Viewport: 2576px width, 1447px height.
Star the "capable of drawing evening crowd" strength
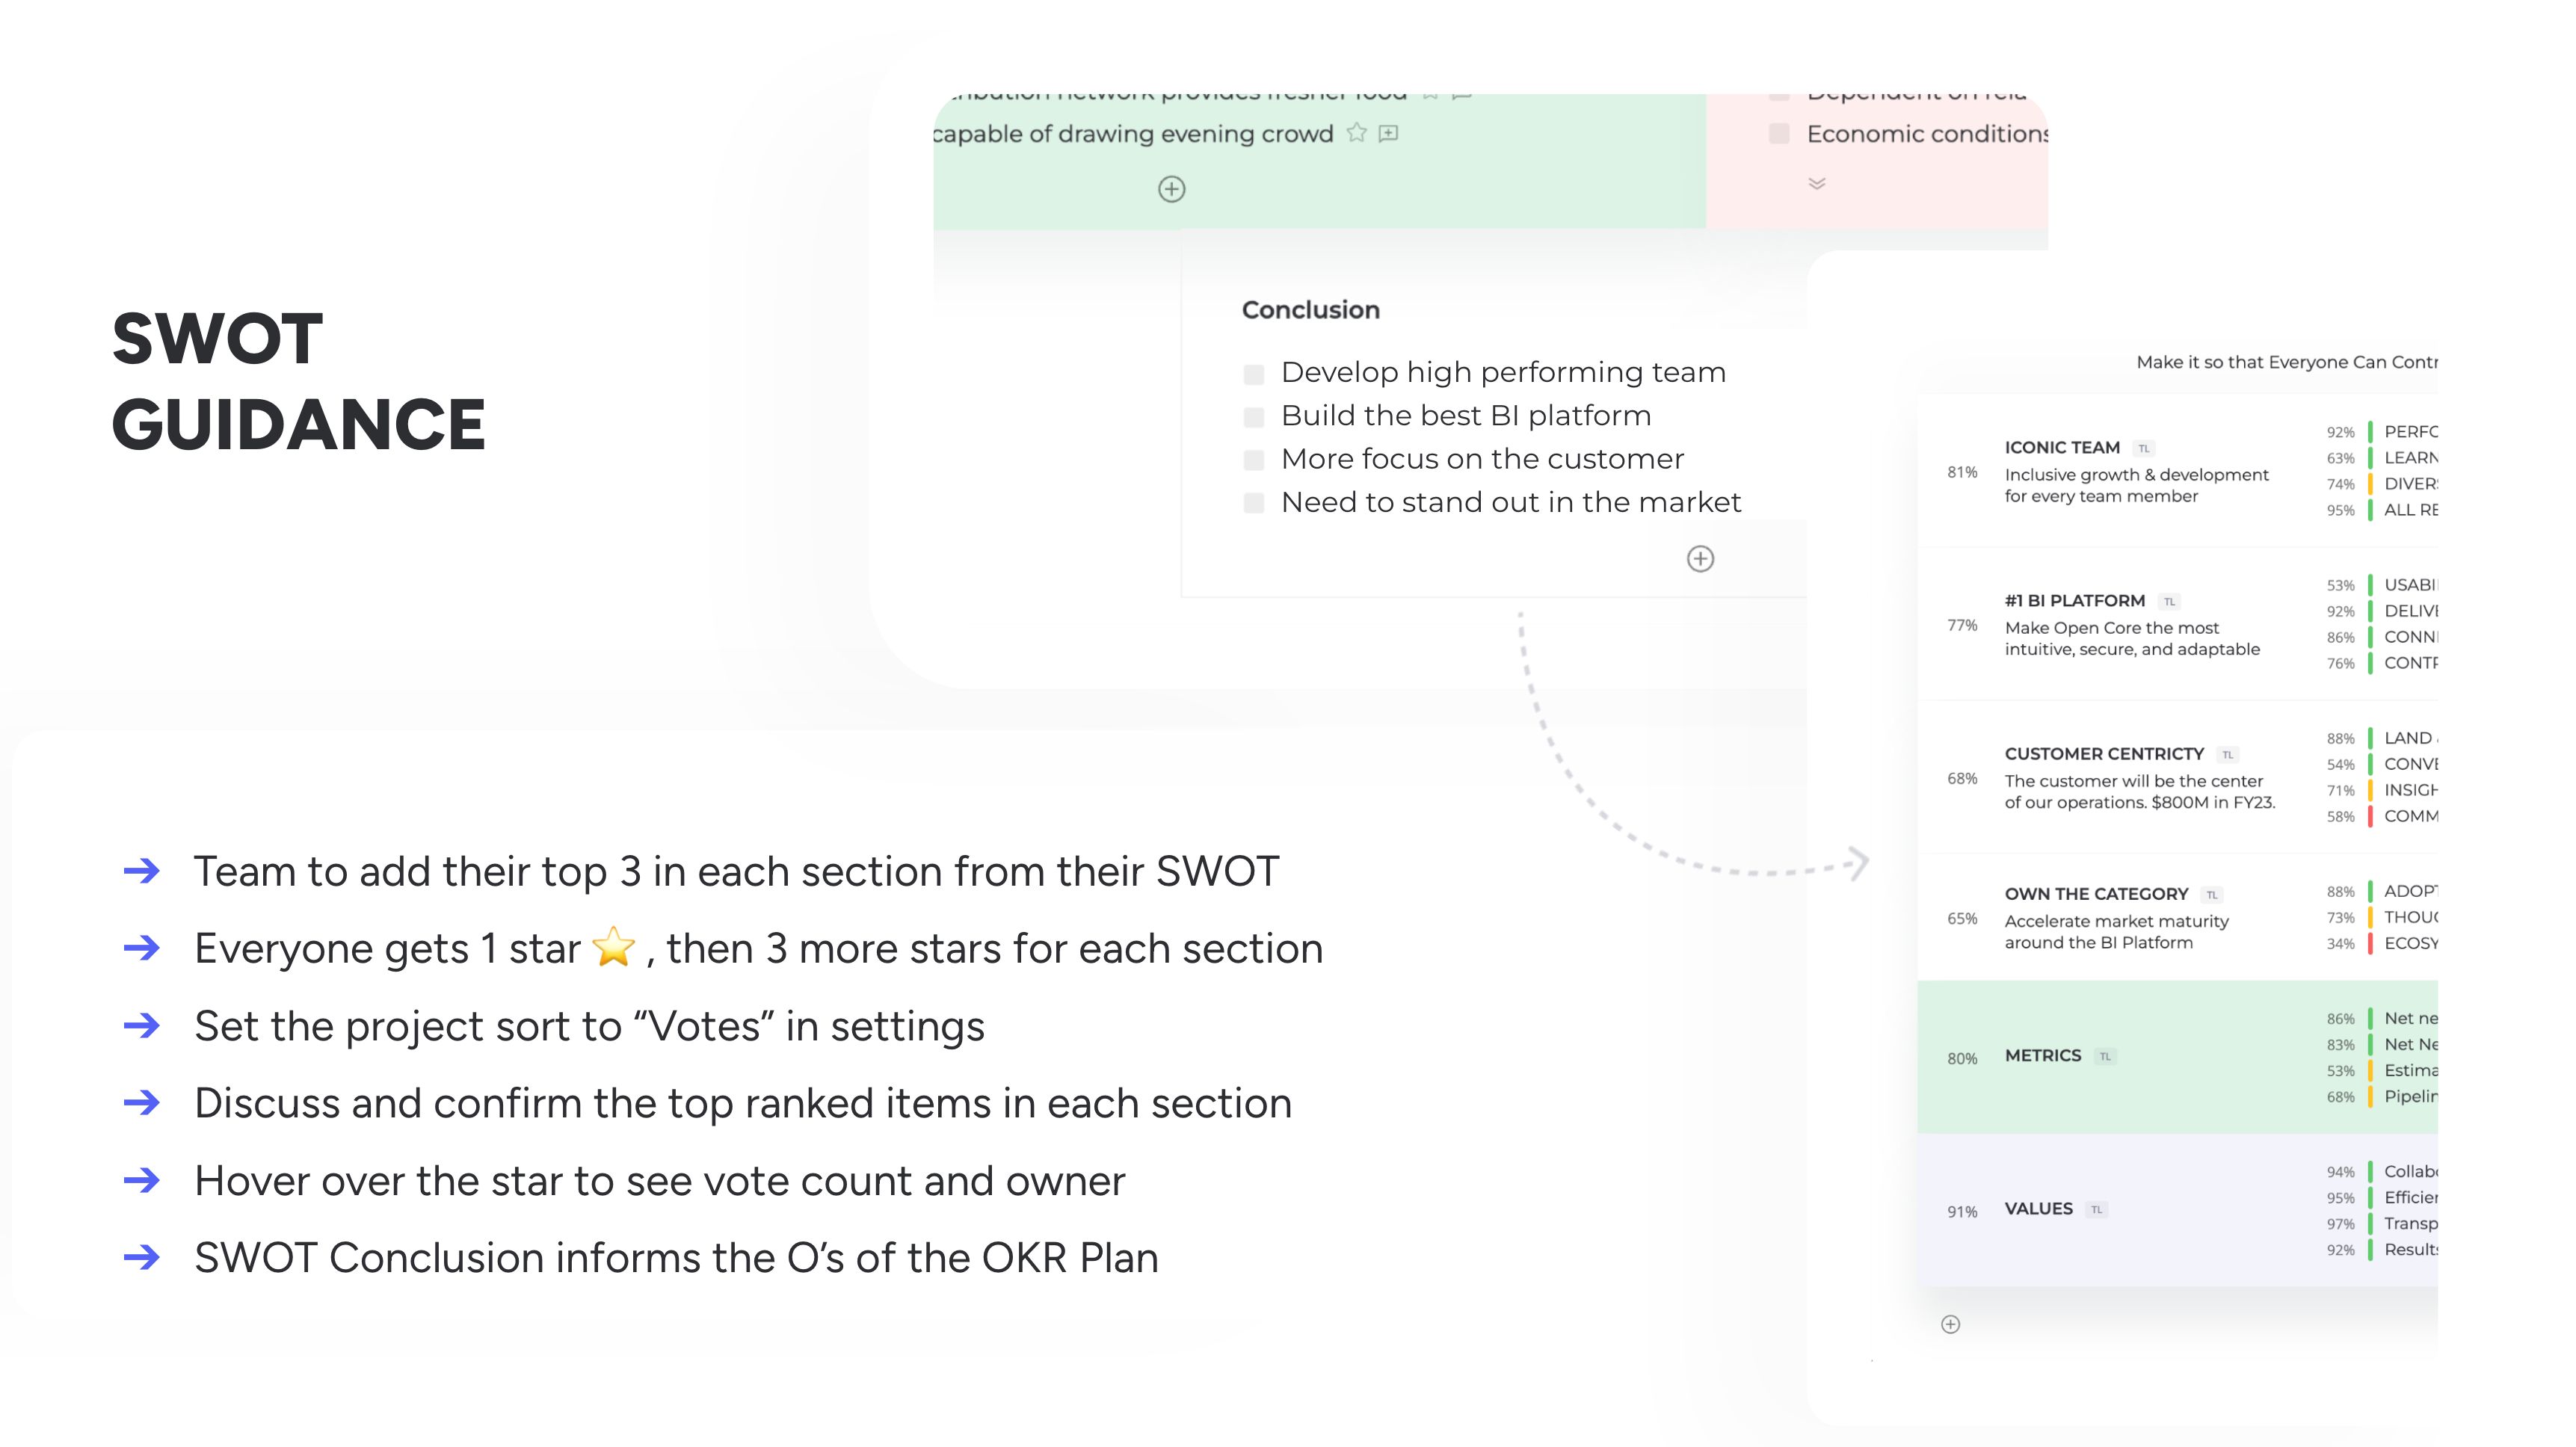1355,132
